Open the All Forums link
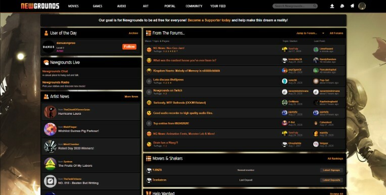386x195 pixels. [336, 33]
